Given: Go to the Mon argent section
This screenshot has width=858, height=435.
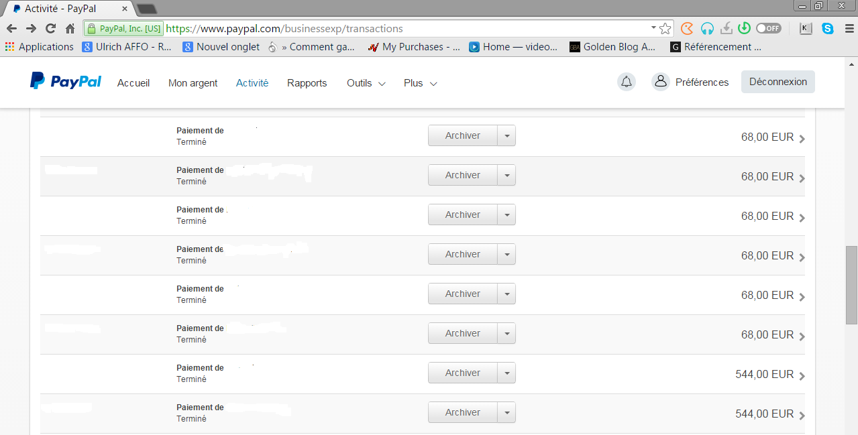Looking at the screenshot, I should pyautogui.click(x=193, y=83).
